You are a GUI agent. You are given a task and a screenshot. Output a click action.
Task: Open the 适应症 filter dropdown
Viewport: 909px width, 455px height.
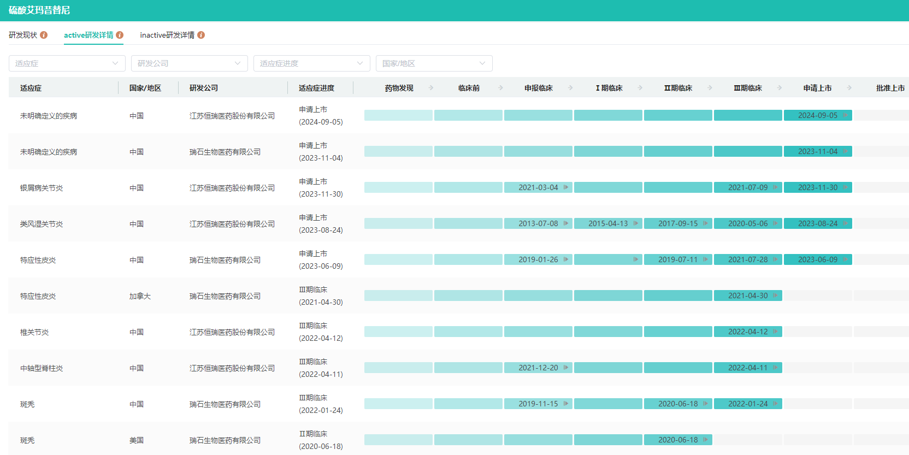(67, 63)
